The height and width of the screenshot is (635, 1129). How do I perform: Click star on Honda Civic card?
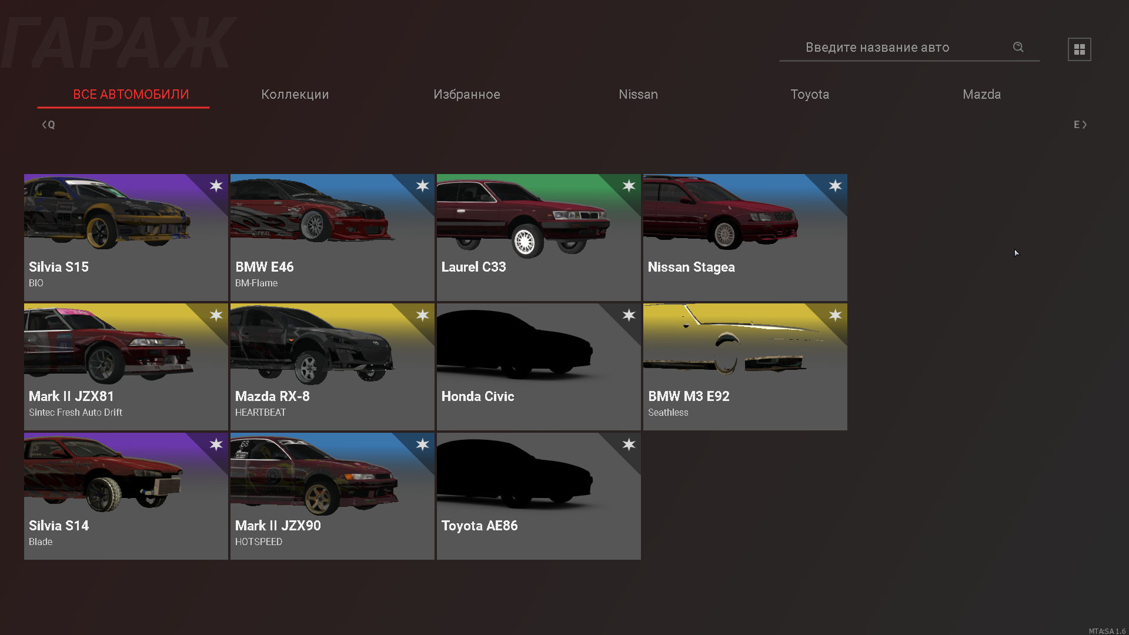click(629, 315)
